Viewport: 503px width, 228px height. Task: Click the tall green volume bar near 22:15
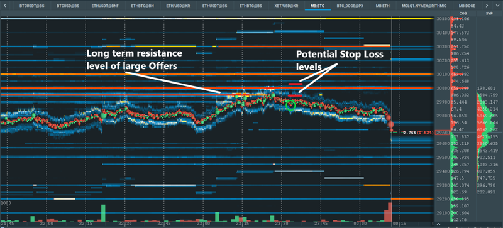pos(103,213)
